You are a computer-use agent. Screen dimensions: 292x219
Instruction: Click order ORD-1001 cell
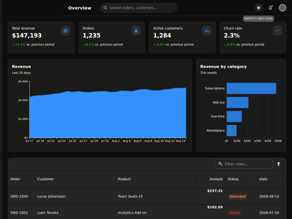click(x=19, y=213)
